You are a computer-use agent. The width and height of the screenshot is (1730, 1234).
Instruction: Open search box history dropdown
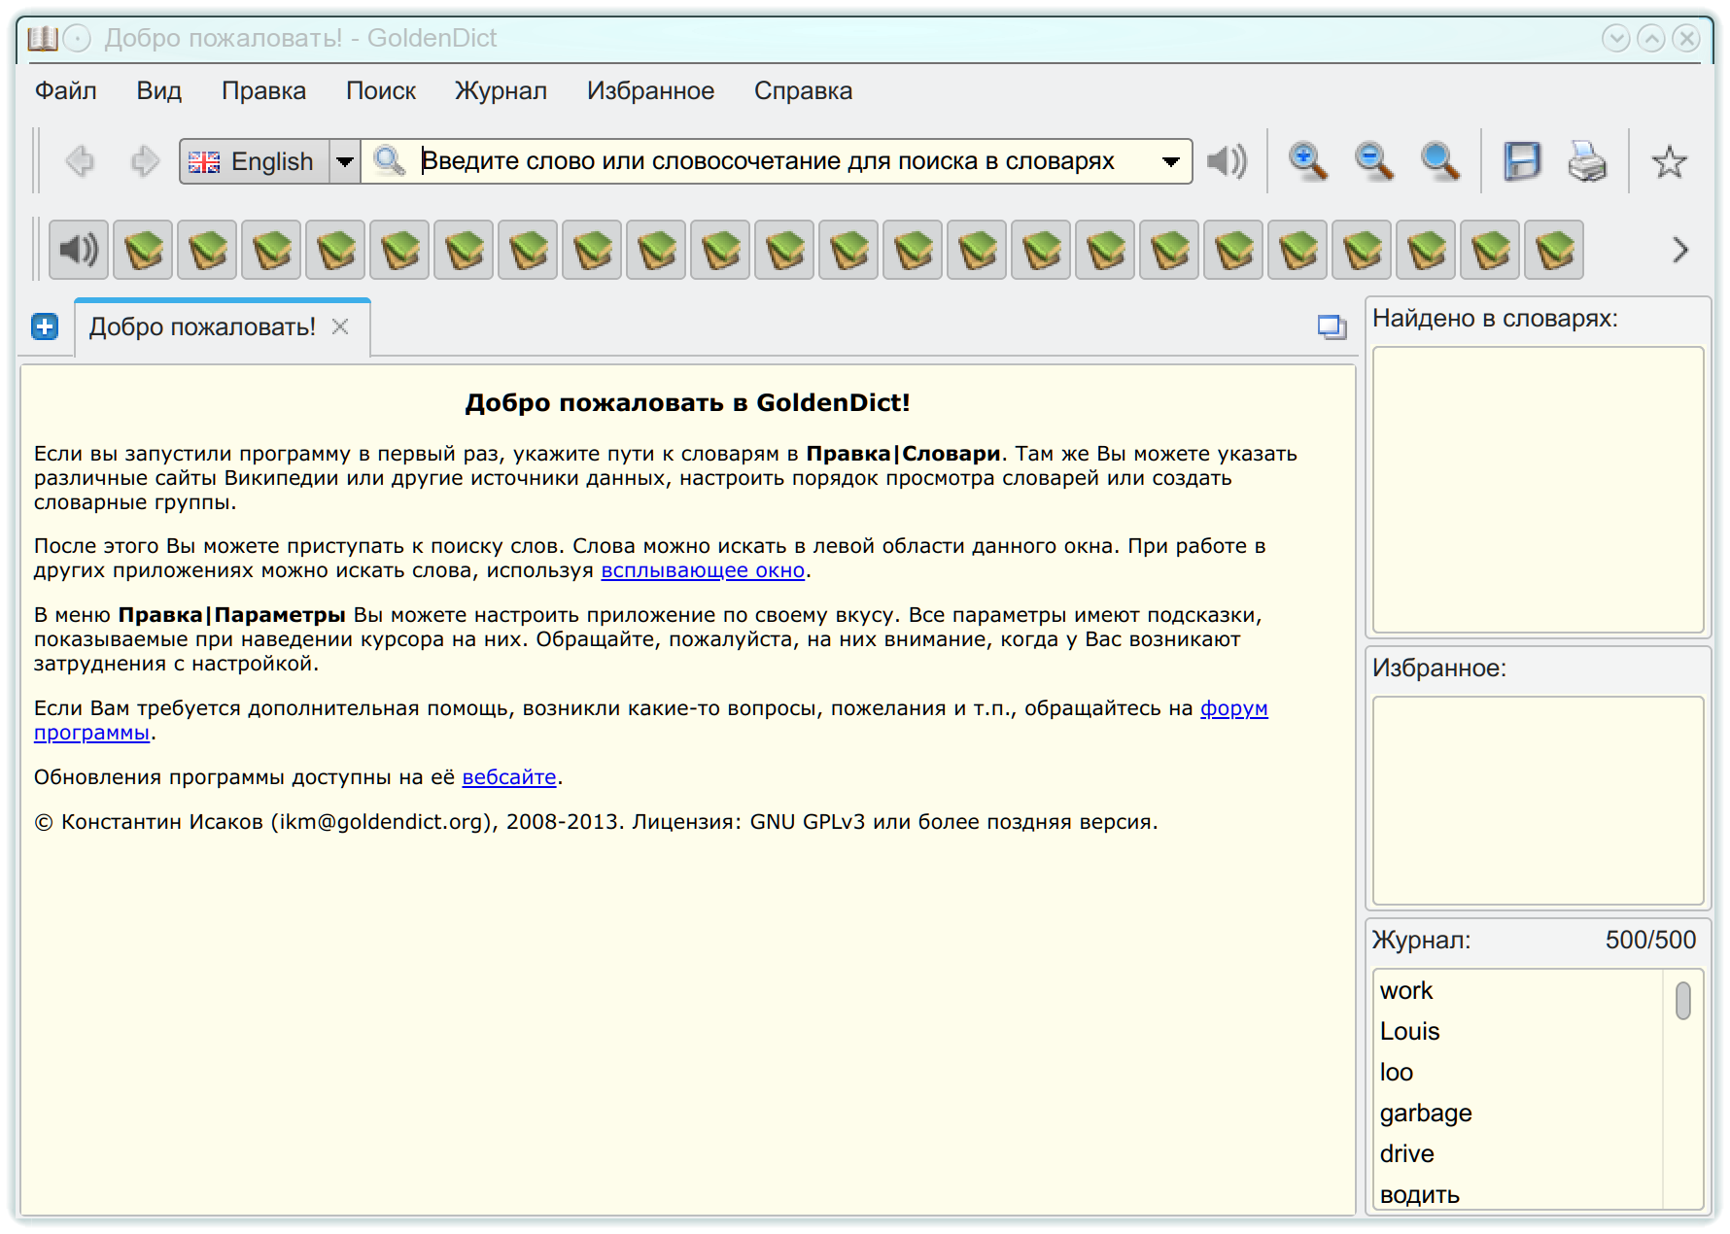1172,161
